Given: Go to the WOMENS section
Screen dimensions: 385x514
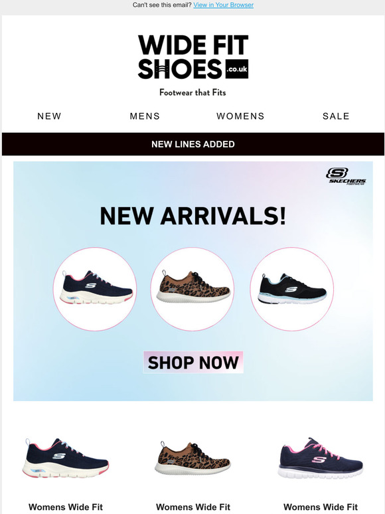Looking at the screenshot, I should point(240,116).
